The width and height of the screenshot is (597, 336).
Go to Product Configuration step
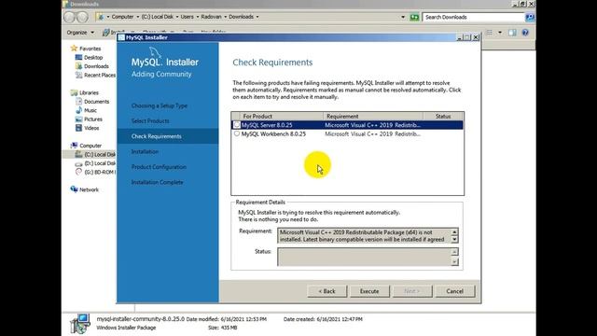coord(159,167)
